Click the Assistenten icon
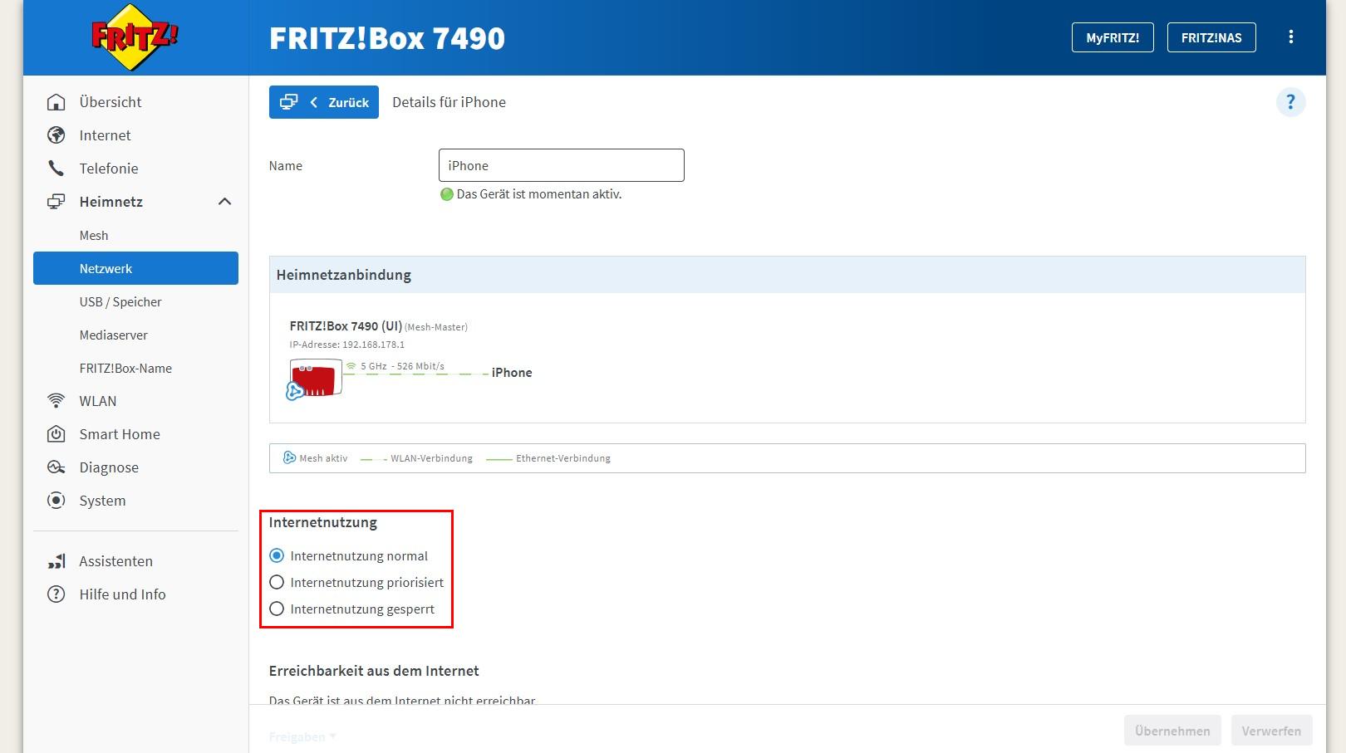This screenshot has height=753, width=1346. [56, 561]
